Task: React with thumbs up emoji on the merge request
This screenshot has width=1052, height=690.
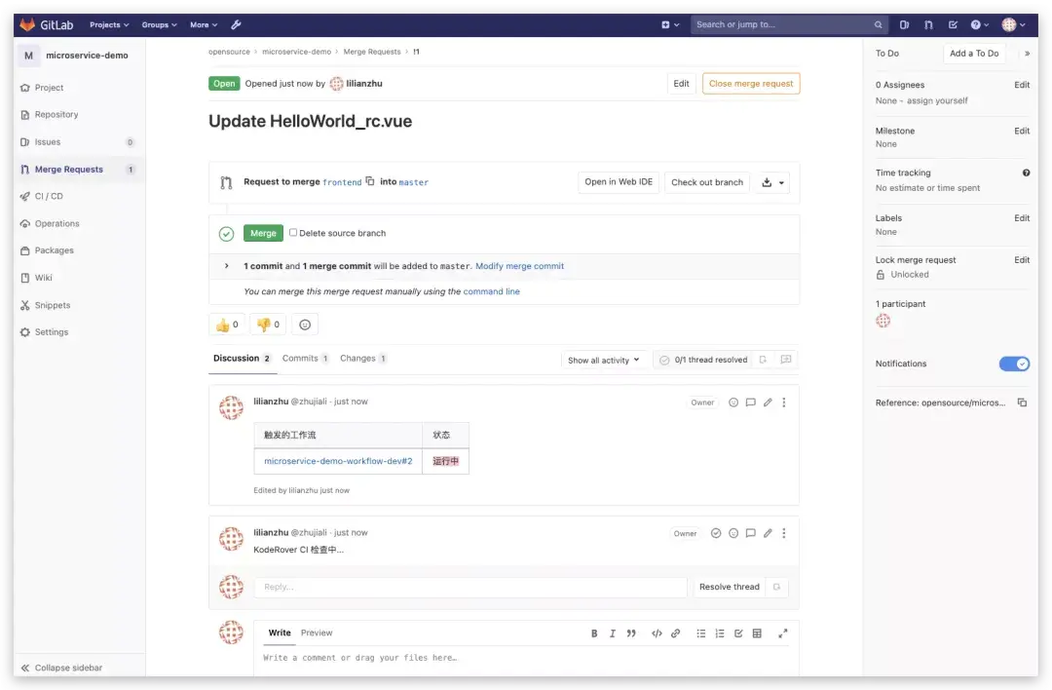Action: pyautogui.click(x=225, y=324)
